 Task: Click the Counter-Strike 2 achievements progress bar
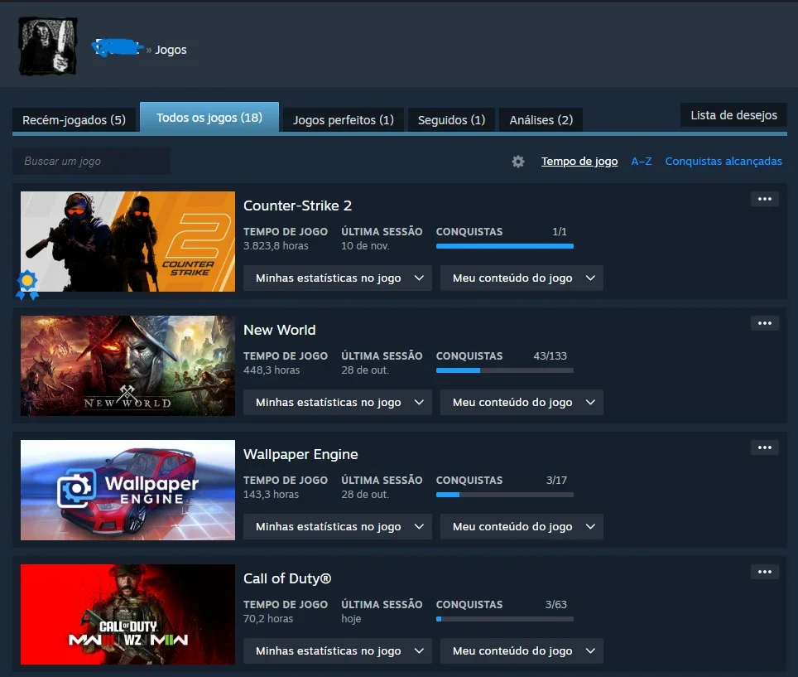click(x=505, y=246)
